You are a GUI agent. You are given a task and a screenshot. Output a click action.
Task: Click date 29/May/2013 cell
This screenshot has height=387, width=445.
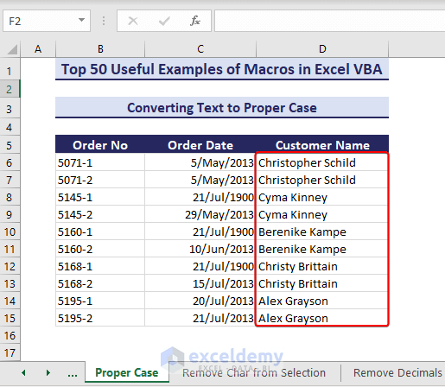click(x=200, y=214)
